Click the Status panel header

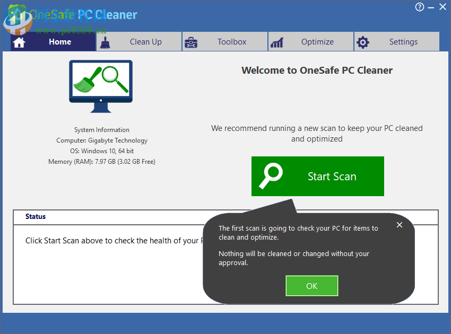tap(36, 216)
